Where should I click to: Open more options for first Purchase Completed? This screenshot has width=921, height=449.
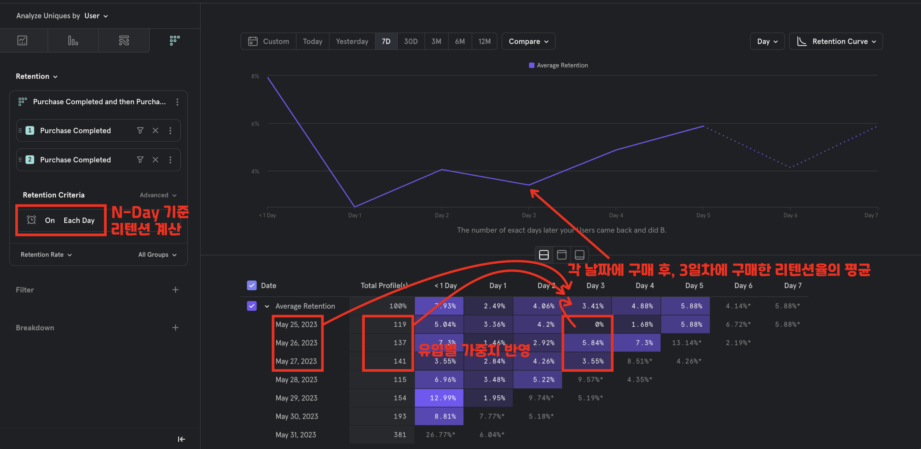click(x=170, y=130)
